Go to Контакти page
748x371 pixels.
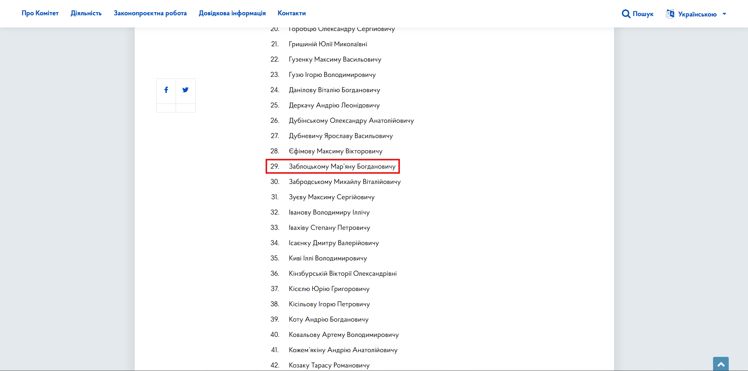(x=291, y=13)
